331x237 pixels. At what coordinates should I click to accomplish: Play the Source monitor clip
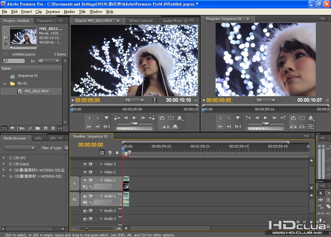point(134,118)
